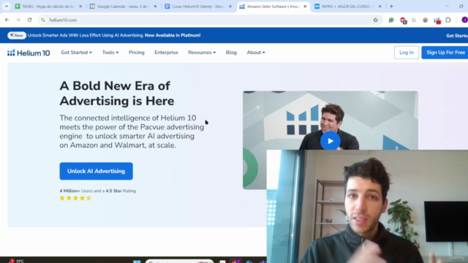
Task: Go back to the previous page
Action: coord(7,20)
